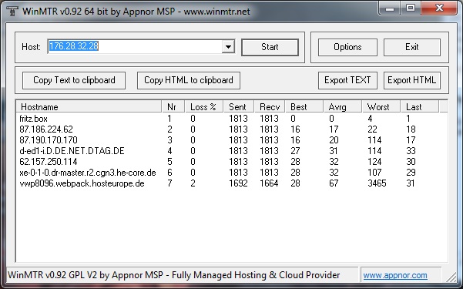Minimize the WinMTR window
The height and width of the screenshot is (289, 463).
(x=390, y=8)
